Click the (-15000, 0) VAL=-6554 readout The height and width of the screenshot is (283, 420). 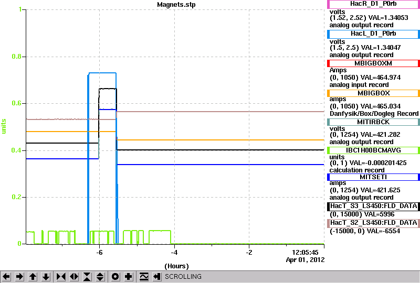[365, 231]
